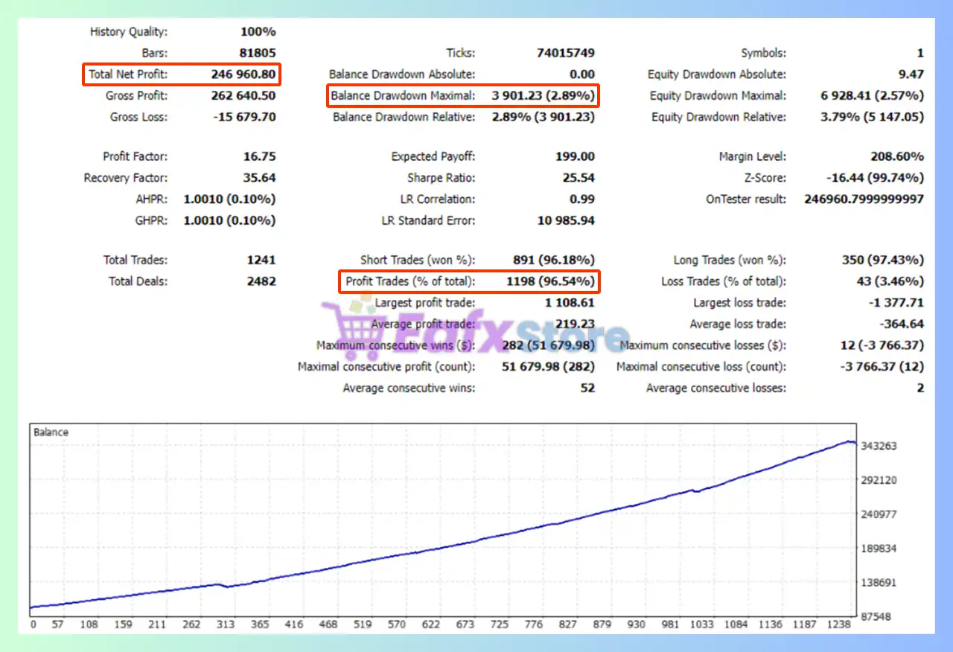Viewport: 953px width, 652px height.
Task: Click the Gross Profit value 262 640.50
Action: 243,96
